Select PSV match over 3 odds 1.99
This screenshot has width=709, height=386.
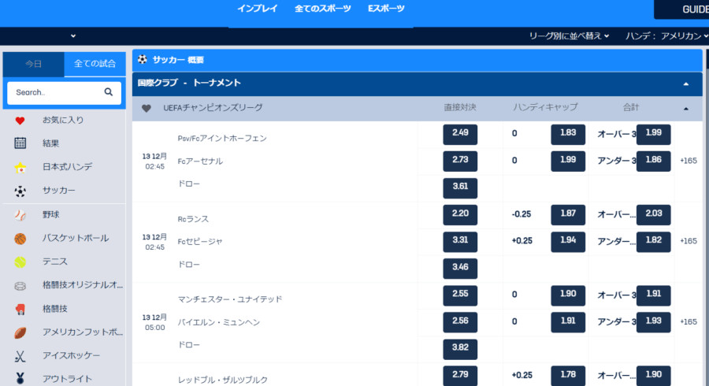click(653, 134)
